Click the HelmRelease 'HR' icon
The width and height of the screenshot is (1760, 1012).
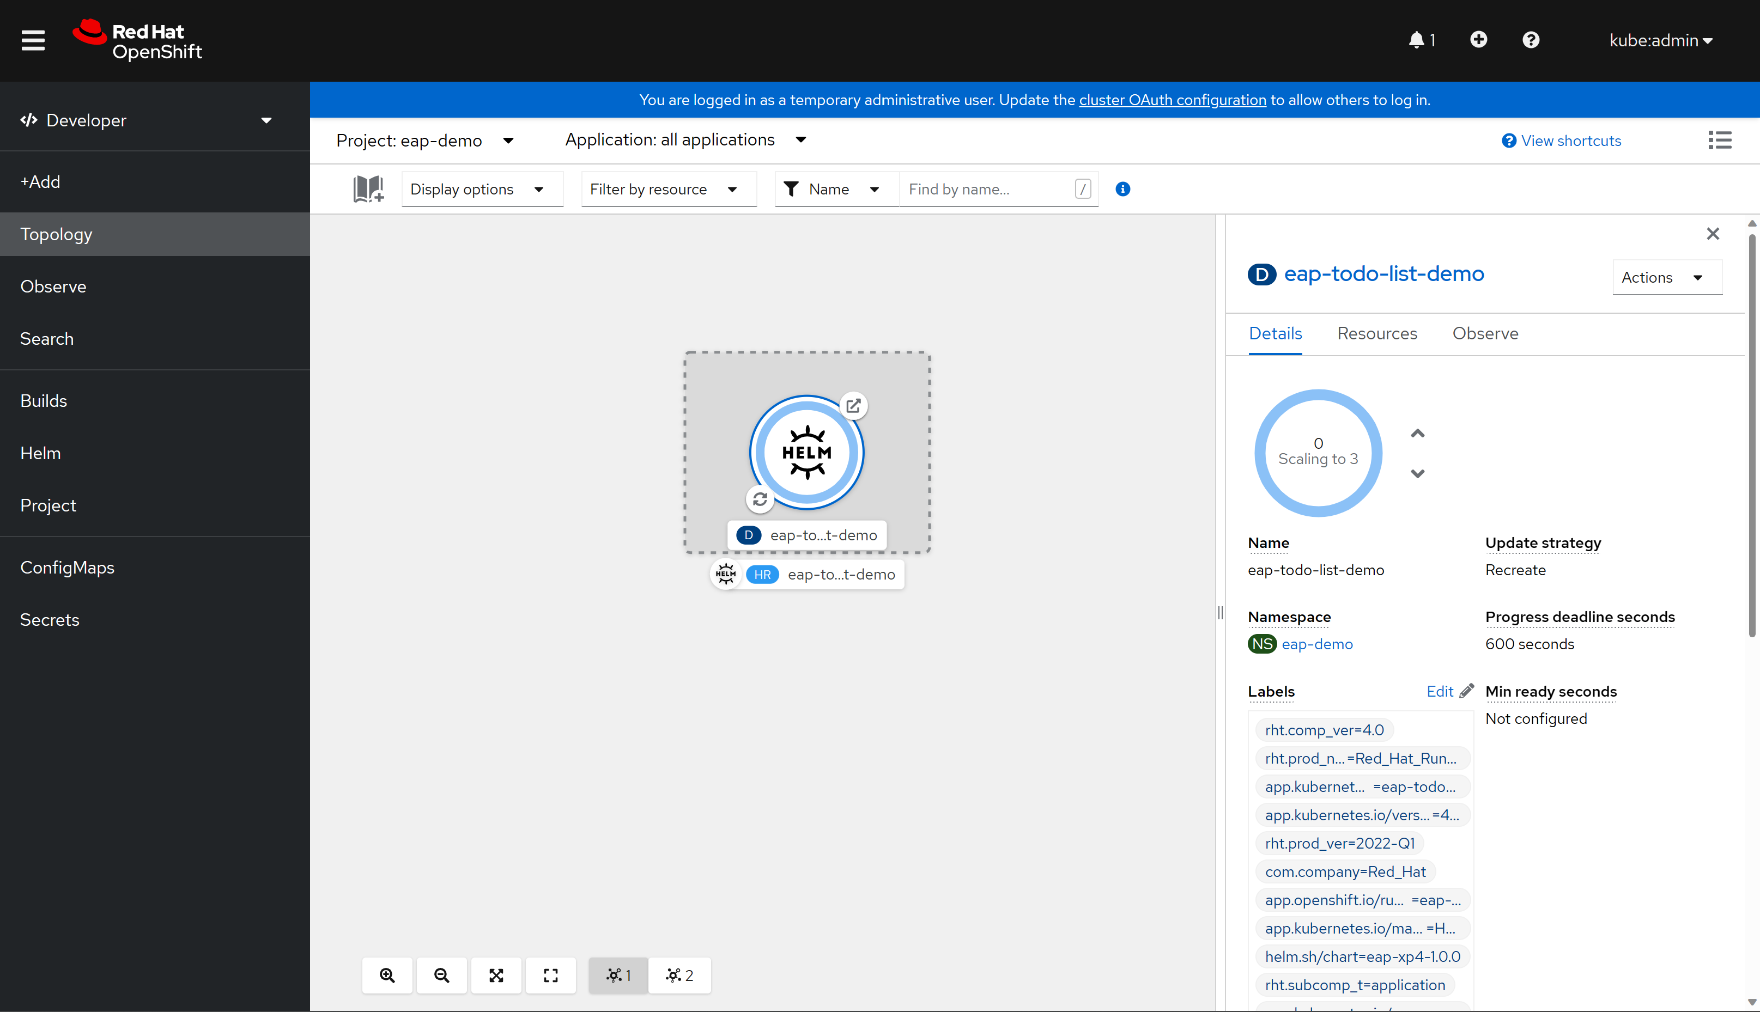point(763,574)
